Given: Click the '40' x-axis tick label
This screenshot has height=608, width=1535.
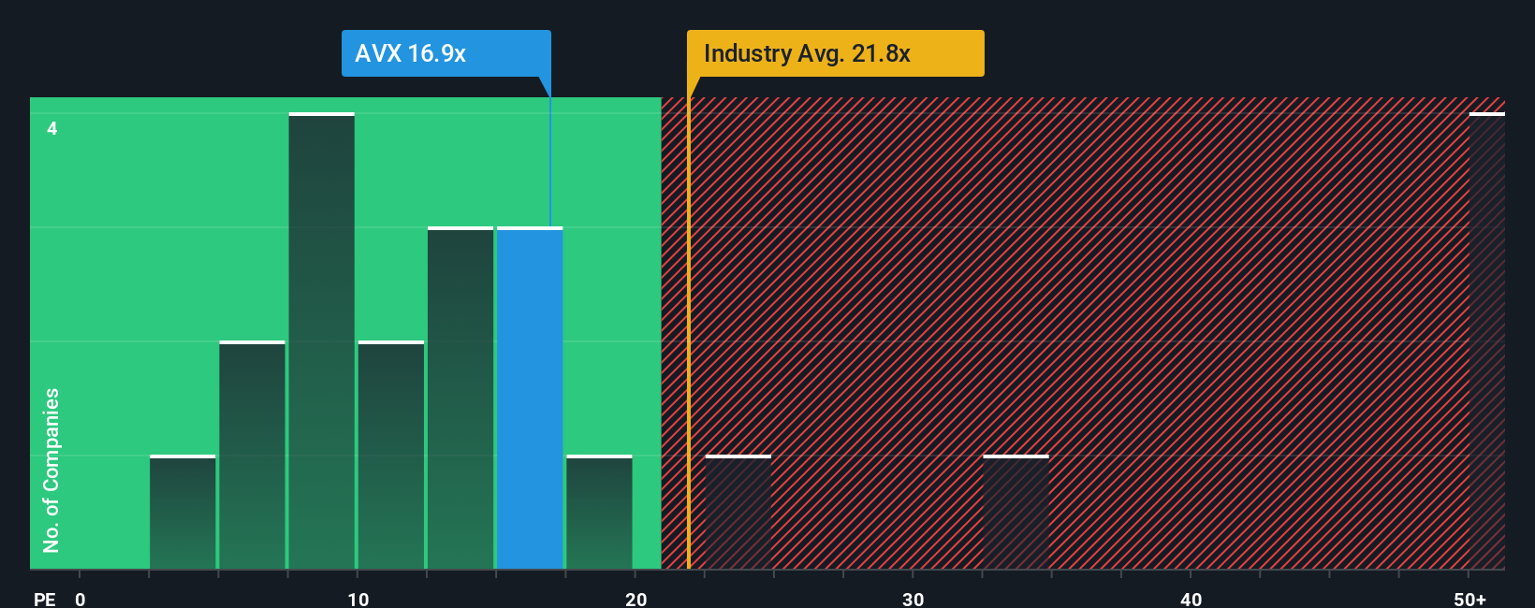Looking at the screenshot, I should coord(1191,599).
